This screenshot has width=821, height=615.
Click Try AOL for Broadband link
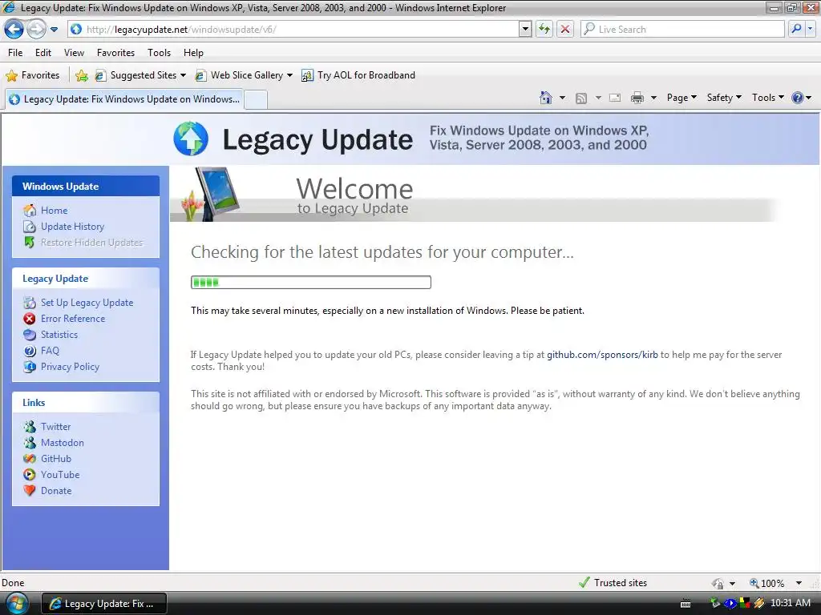coord(358,75)
